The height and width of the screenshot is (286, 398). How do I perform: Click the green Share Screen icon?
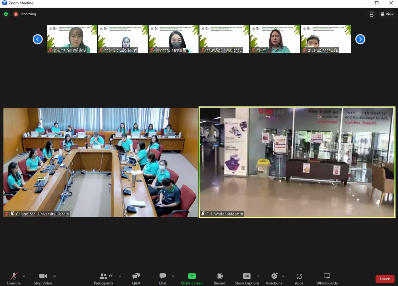[192, 276]
